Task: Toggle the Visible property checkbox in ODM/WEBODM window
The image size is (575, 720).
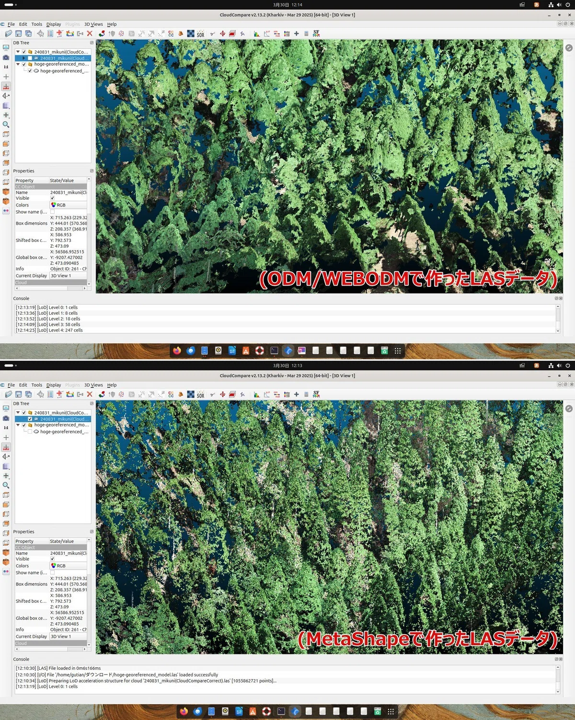Action: (x=53, y=198)
